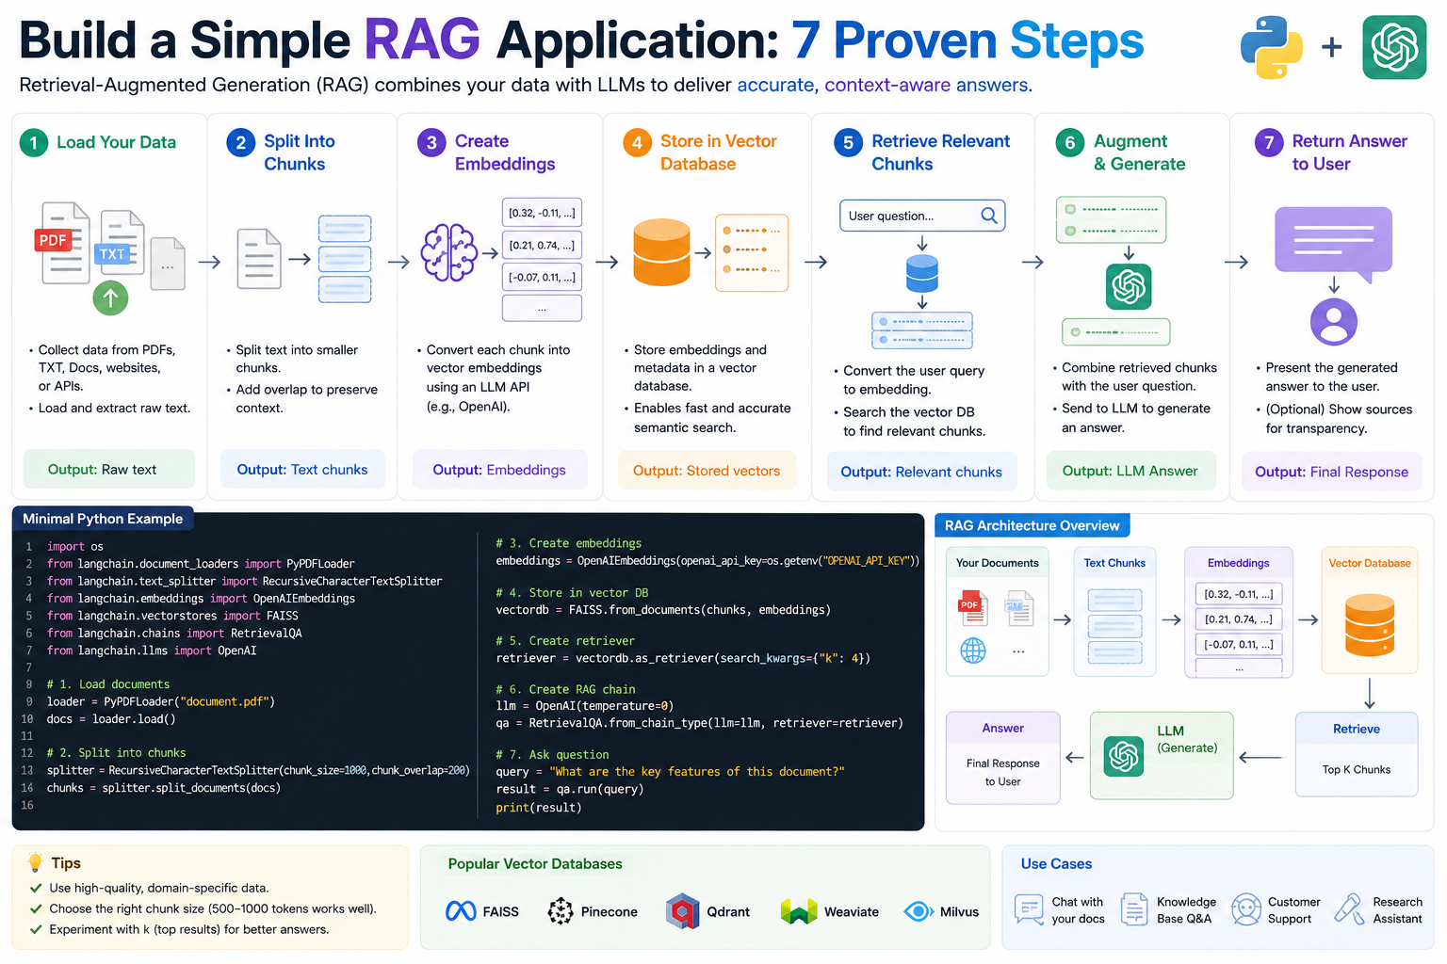Click the green OpenAI logo in Augment & Generate
The width and height of the screenshot is (1447, 964).
(1129, 287)
